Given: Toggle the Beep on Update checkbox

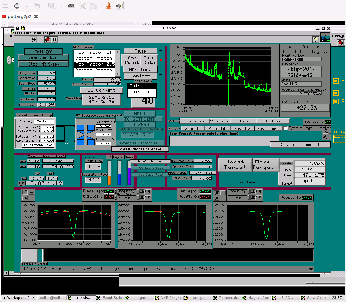Looking at the screenshot, I should (285, 128).
